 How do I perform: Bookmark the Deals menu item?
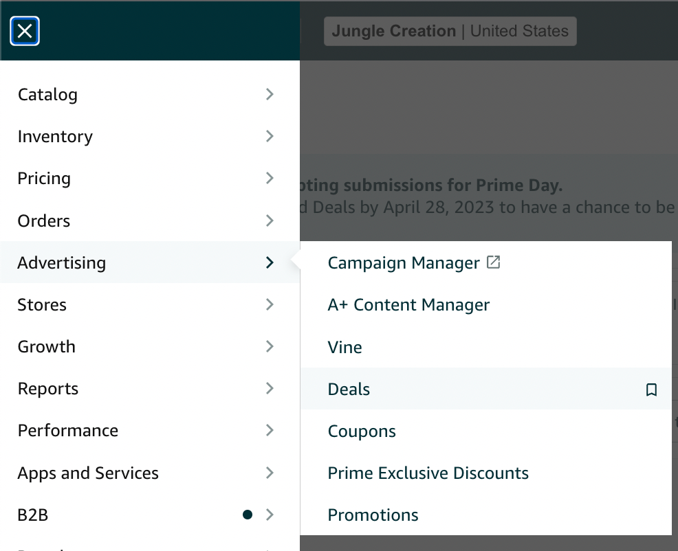click(x=651, y=390)
